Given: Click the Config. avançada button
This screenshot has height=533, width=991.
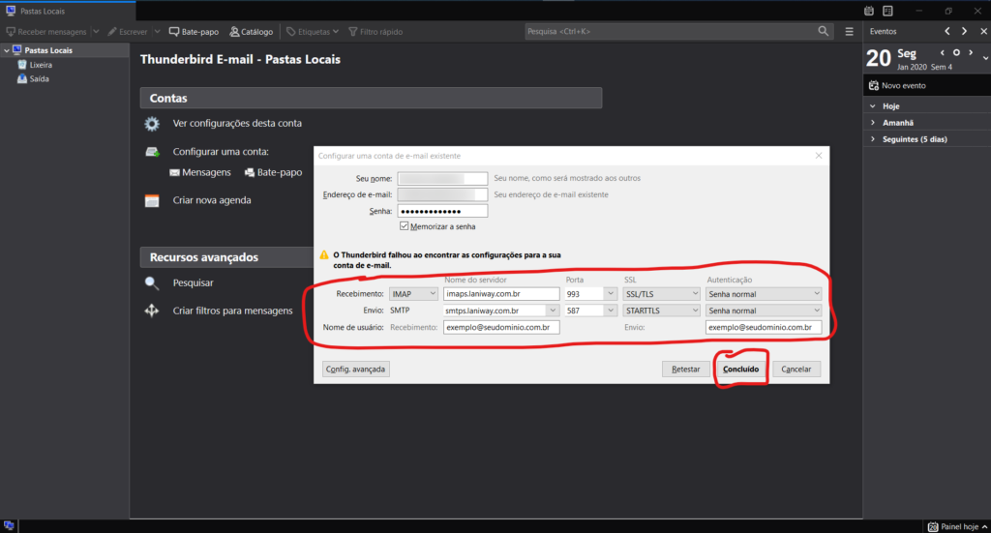Looking at the screenshot, I should point(356,369).
